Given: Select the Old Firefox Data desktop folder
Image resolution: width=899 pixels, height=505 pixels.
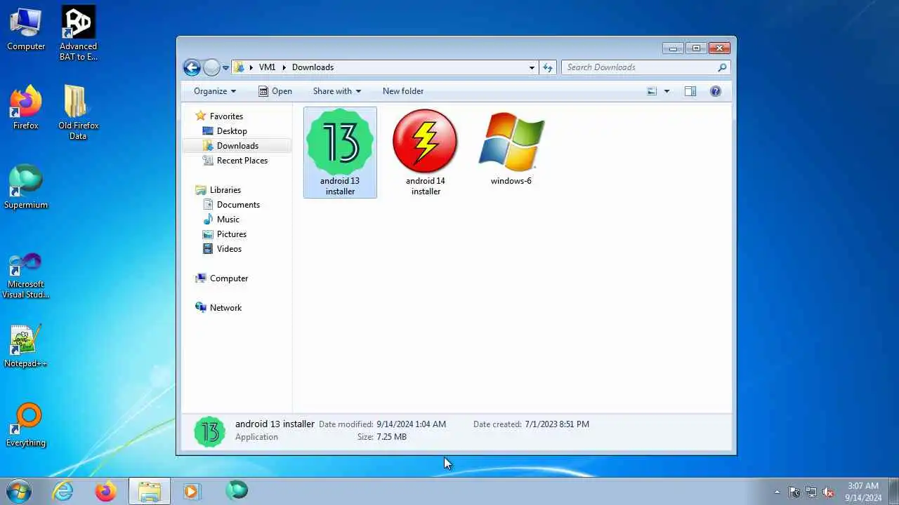Looking at the screenshot, I should [78, 113].
